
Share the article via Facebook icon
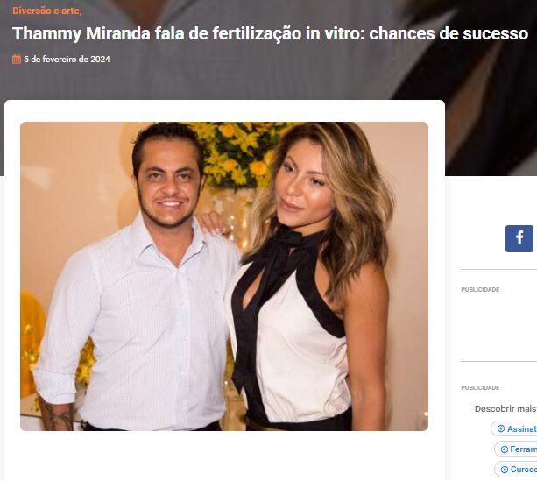[519, 238]
